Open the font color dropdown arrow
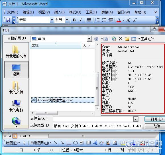Screen dimensions: 165x155 (x=124, y=20)
